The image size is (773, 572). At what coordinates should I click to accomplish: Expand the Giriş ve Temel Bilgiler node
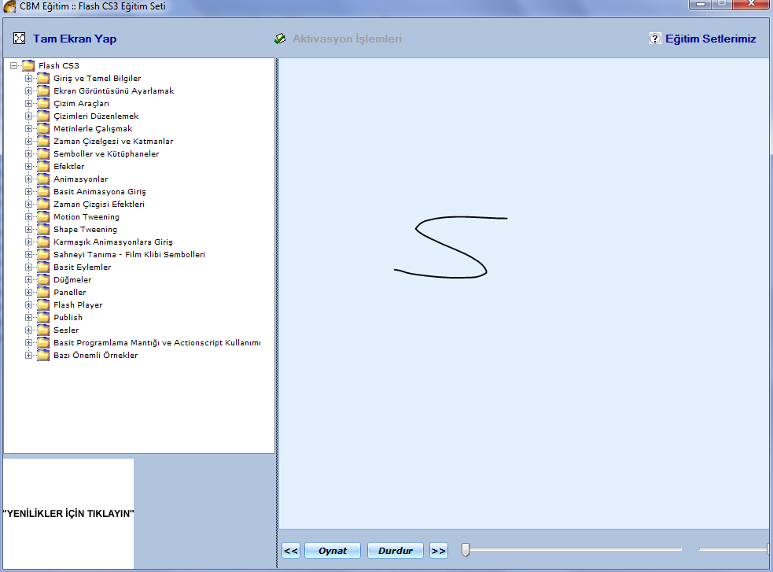29,79
